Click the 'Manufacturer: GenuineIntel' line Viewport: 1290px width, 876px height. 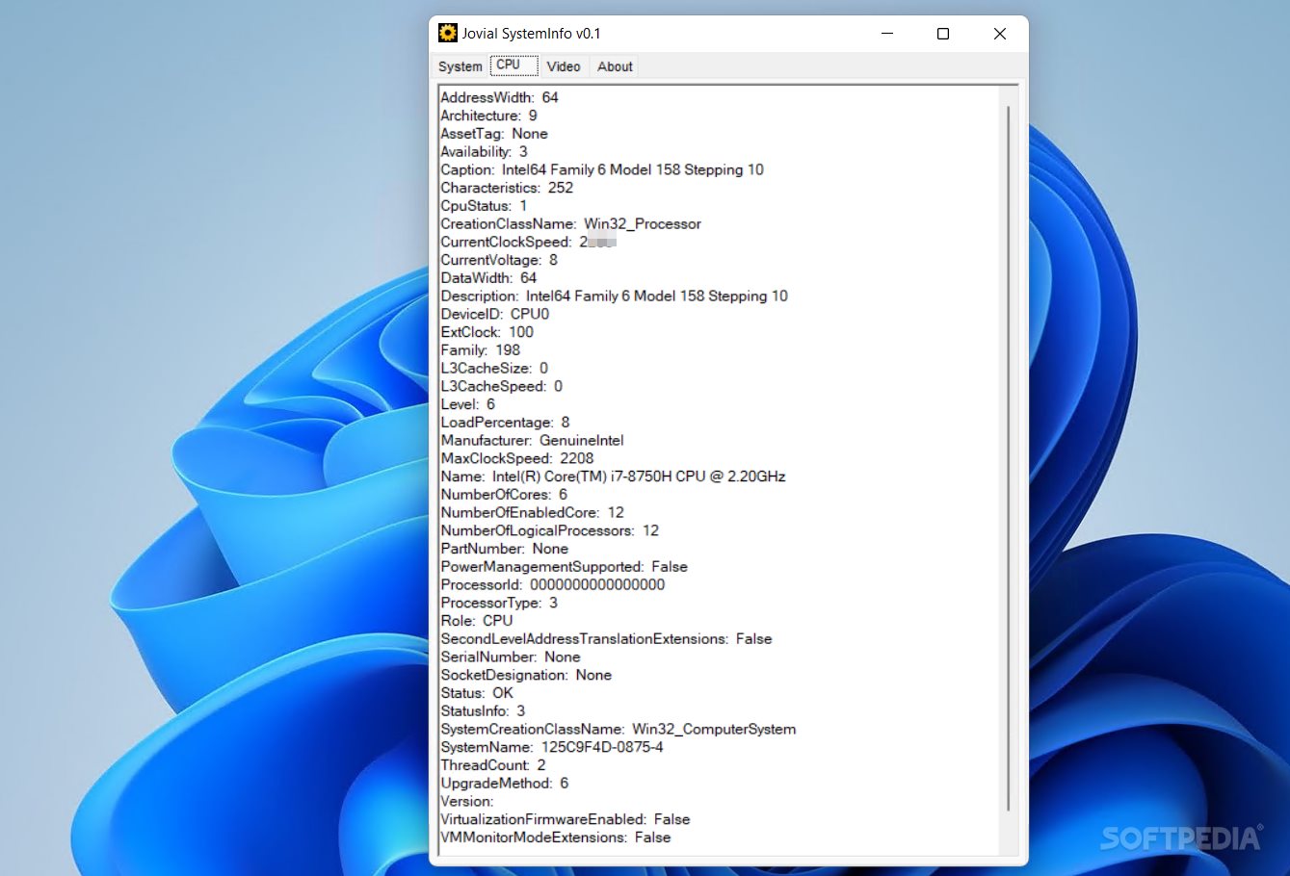(532, 441)
